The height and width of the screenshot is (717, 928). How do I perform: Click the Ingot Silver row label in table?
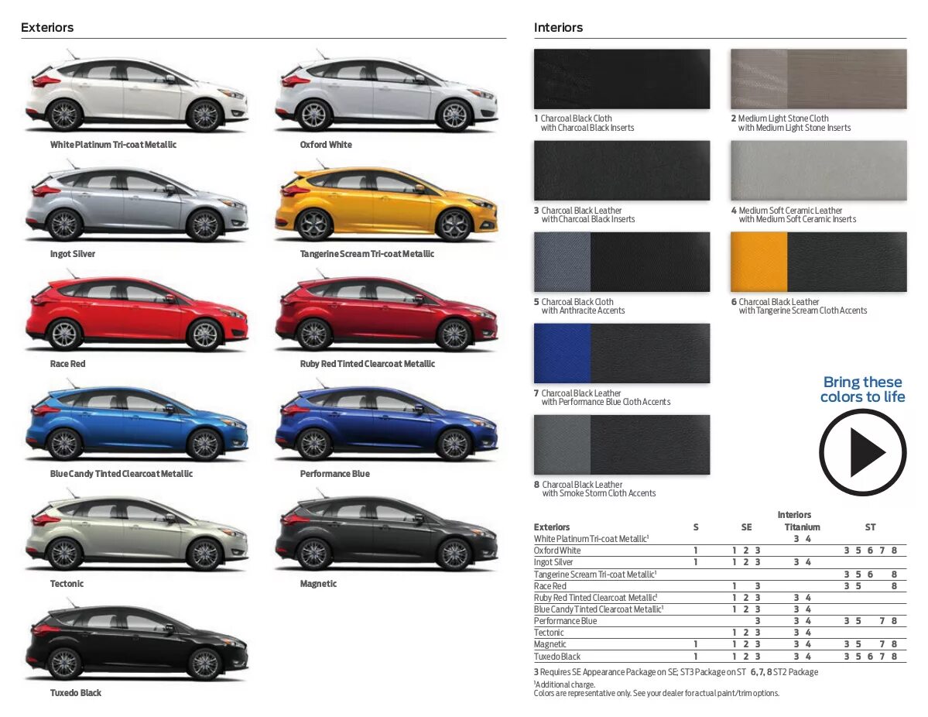(x=553, y=562)
